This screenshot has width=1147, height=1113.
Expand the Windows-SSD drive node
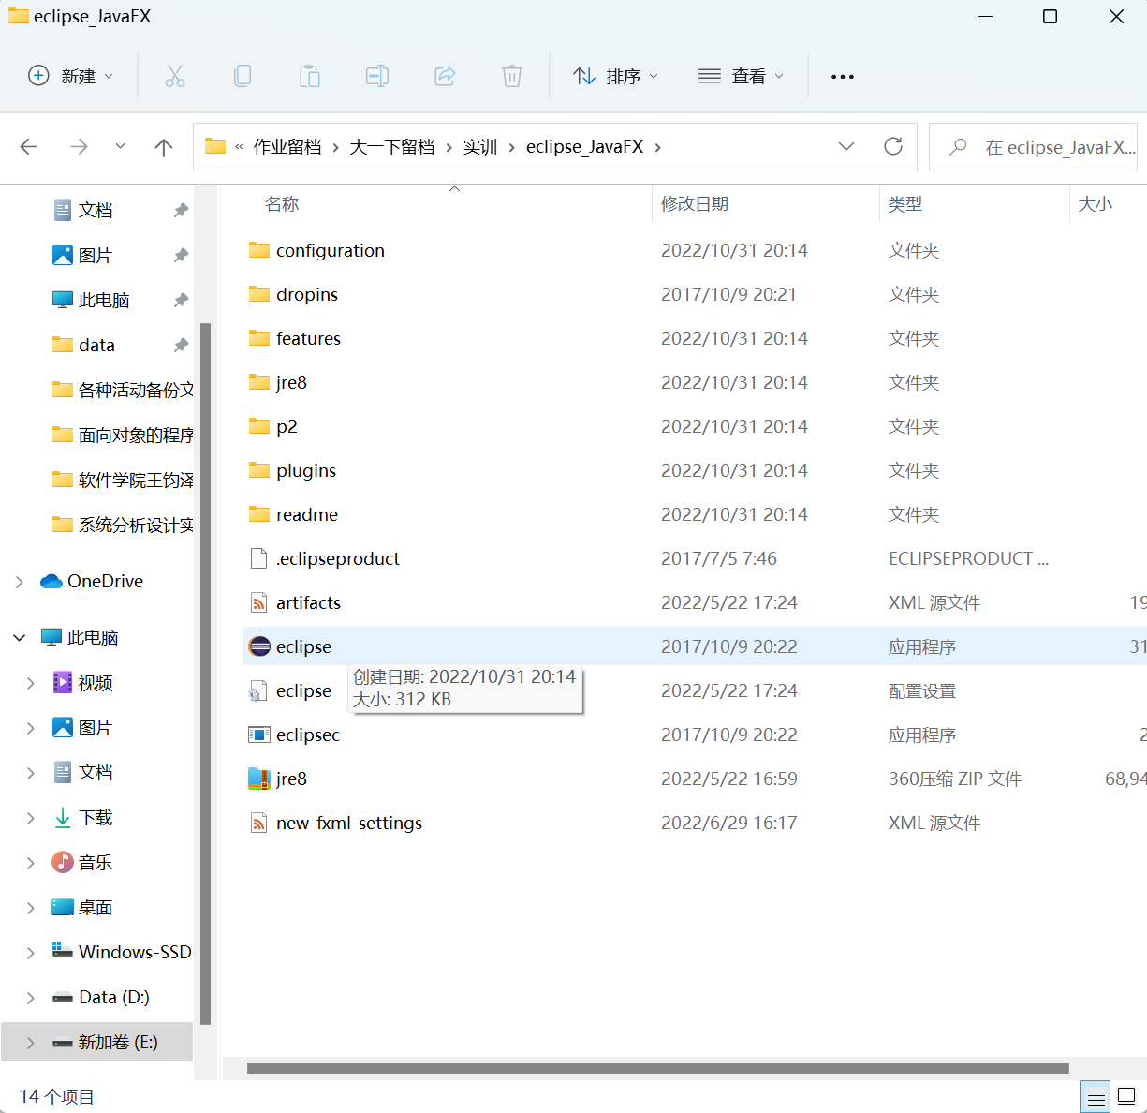tap(31, 953)
